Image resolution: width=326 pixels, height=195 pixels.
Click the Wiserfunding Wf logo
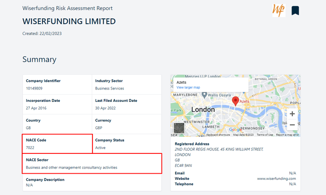[x=279, y=10]
